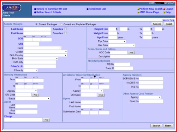Click Submission Date year field
The image size is (177, 132).
point(104,112)
